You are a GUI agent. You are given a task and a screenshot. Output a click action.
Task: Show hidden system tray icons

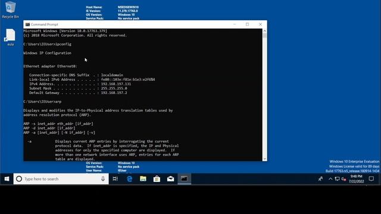click(330, 179)
